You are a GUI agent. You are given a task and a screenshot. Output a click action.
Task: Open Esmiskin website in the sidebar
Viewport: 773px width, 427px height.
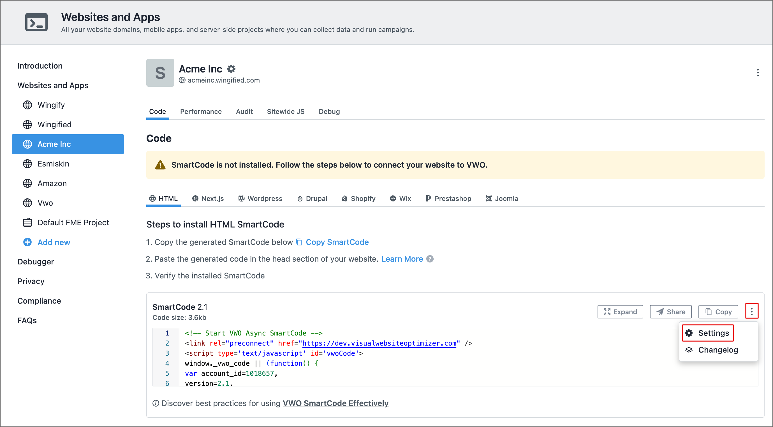[68, 164]
